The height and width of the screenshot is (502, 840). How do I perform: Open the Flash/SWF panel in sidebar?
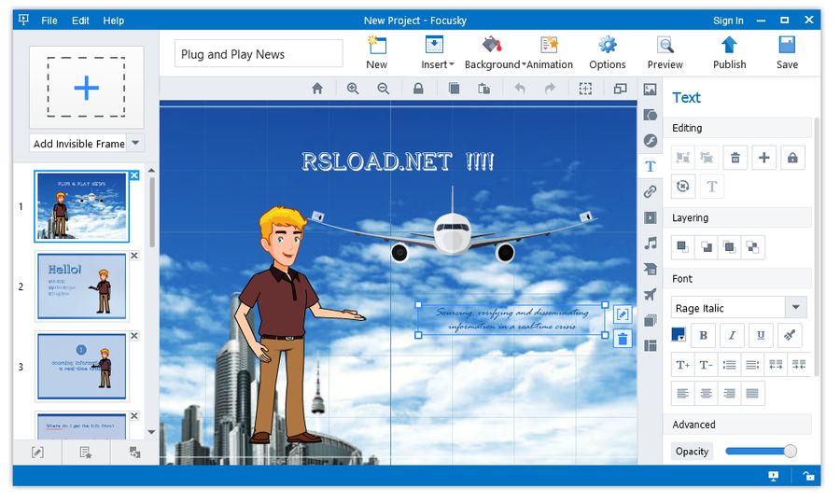[651, 140]
